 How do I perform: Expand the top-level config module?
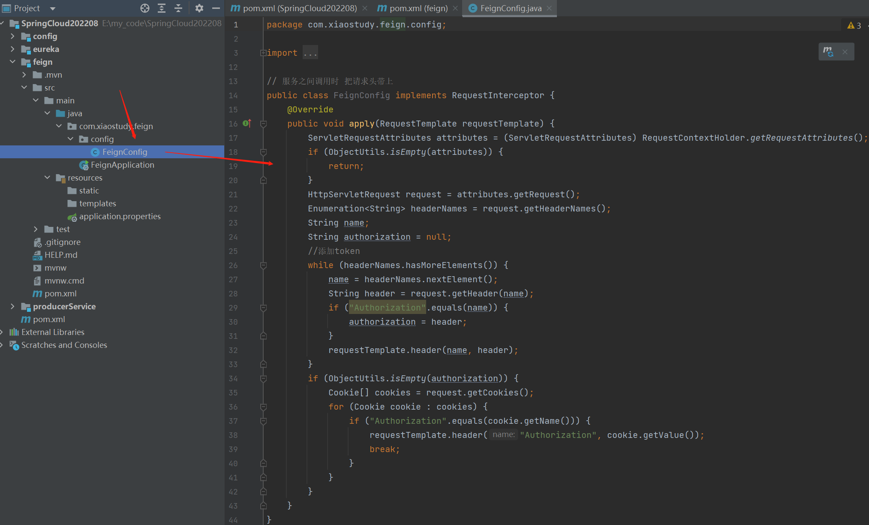[x=12, y=36]
